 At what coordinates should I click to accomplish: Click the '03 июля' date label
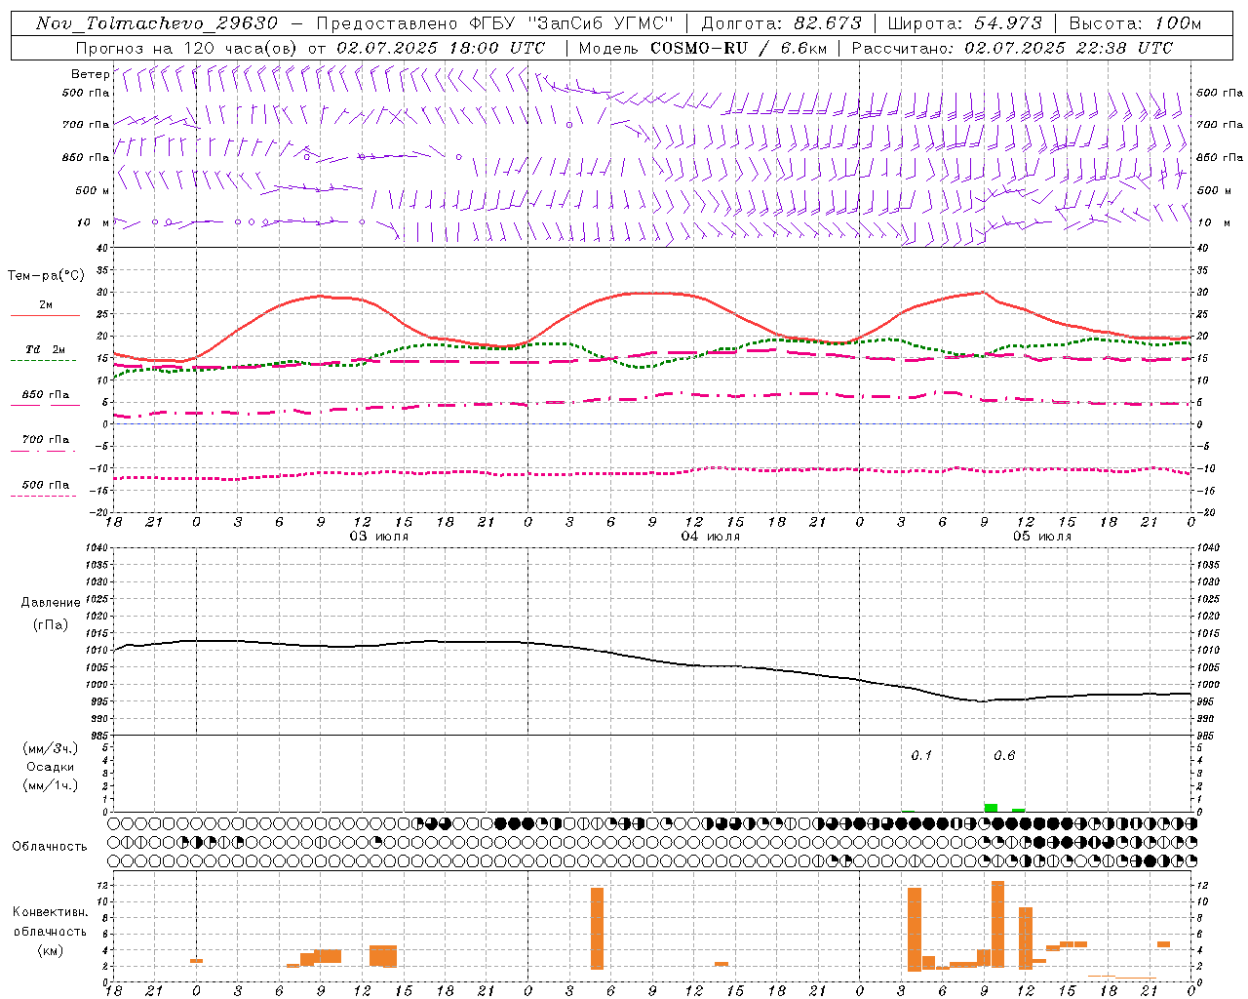tap(379, 537)
